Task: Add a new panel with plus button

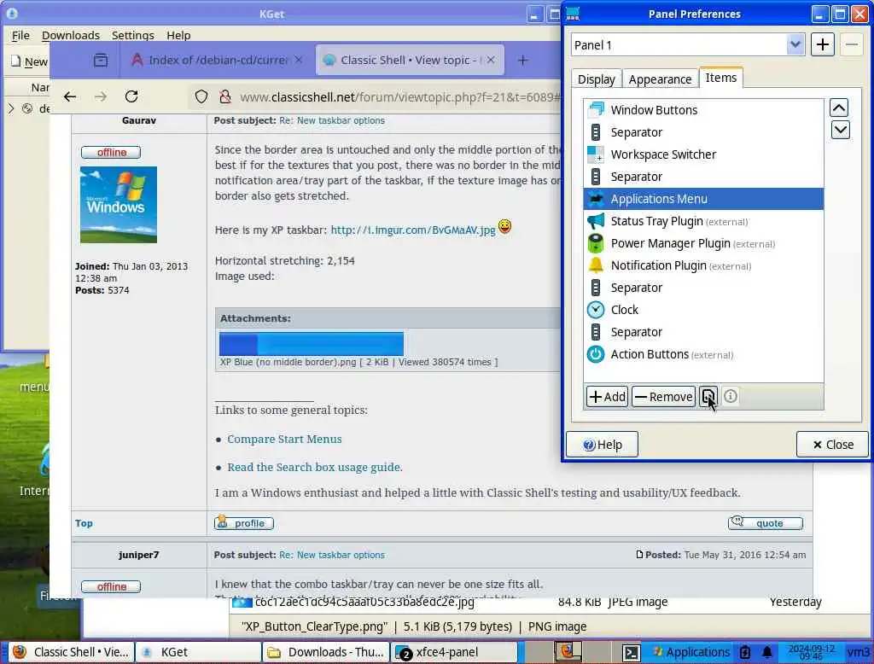Action: [823, 45]
